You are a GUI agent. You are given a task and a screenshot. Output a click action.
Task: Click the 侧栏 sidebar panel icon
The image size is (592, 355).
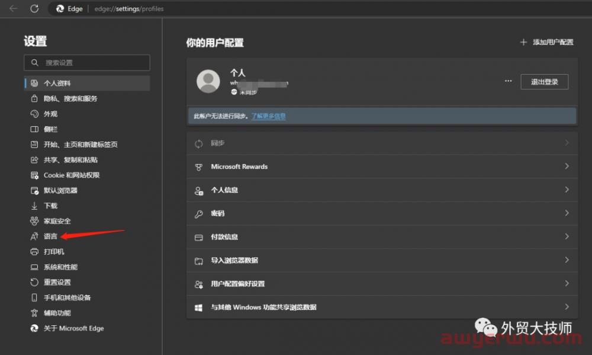point(34,129)
